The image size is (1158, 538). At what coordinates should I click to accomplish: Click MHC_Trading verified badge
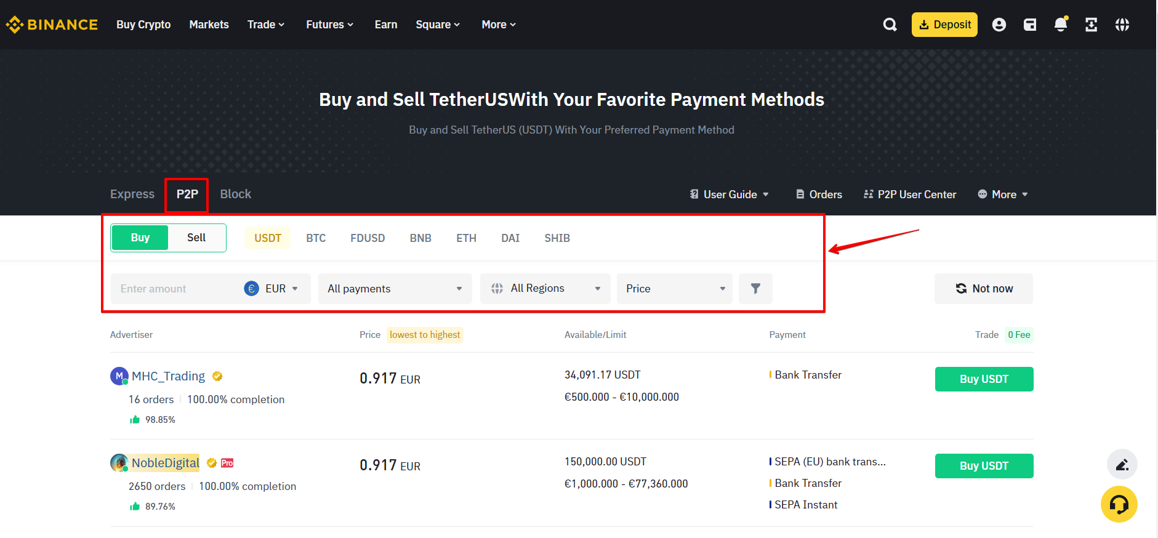click(x=217, y=376)
